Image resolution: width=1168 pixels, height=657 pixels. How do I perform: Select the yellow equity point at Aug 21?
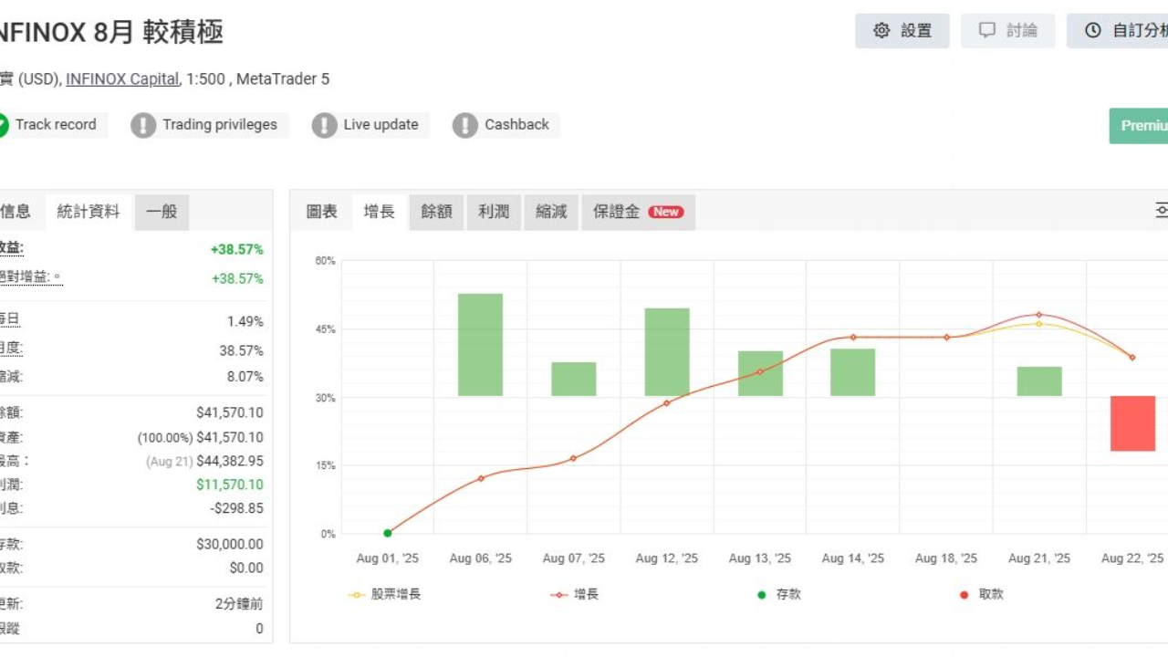click(1039, 324)
